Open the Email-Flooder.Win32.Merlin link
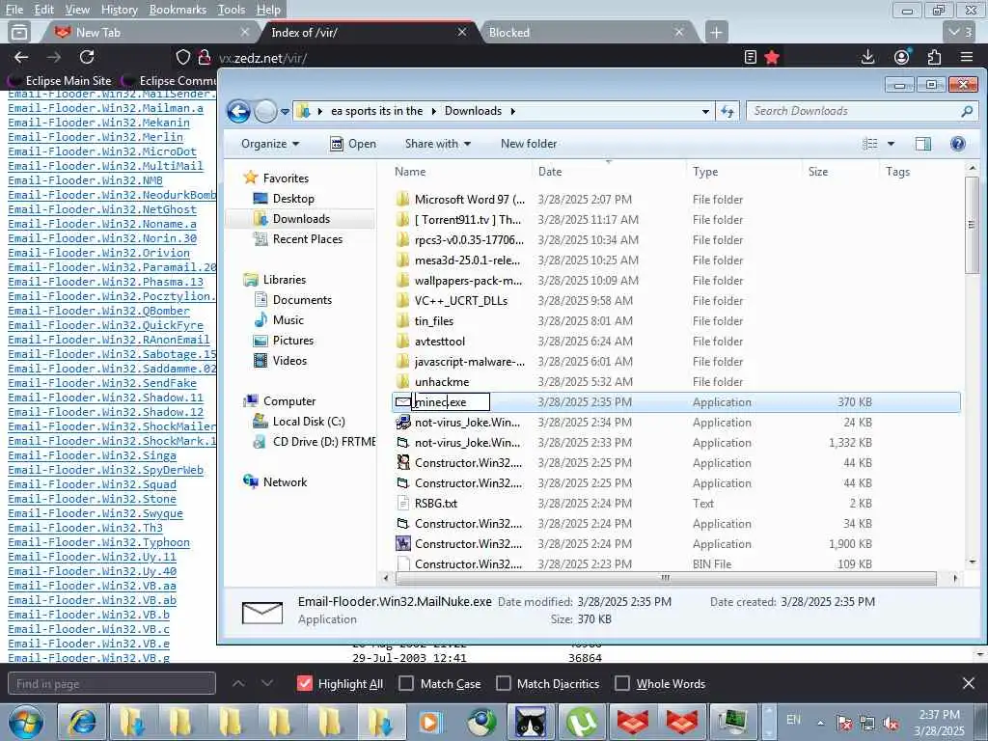Image resolution: width=988 pixels, height=741 pixels. tap(96, 137)
